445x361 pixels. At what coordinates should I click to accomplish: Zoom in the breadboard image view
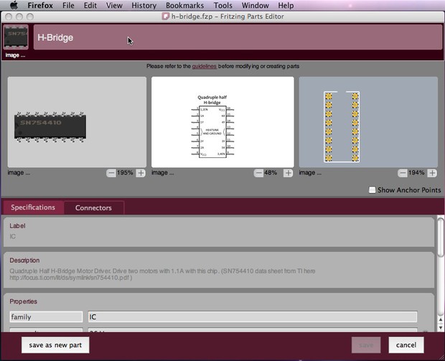(141, 173)
